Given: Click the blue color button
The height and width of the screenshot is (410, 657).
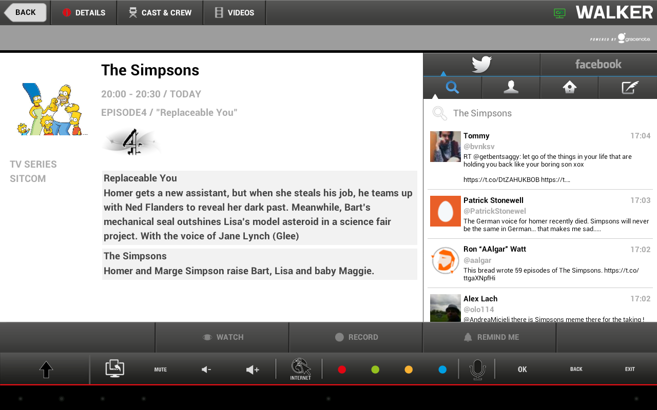Looking at the screenshot, I should 442,370.
